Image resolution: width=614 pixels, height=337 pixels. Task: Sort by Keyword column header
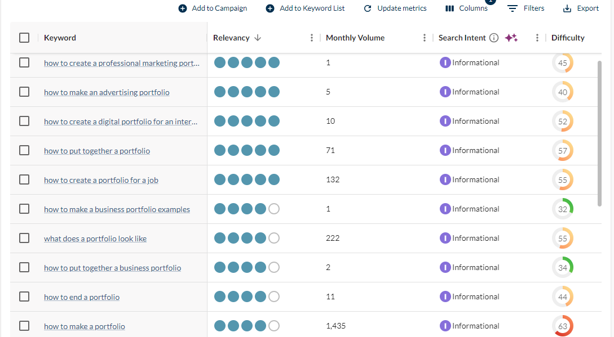(x=60, y=38)
